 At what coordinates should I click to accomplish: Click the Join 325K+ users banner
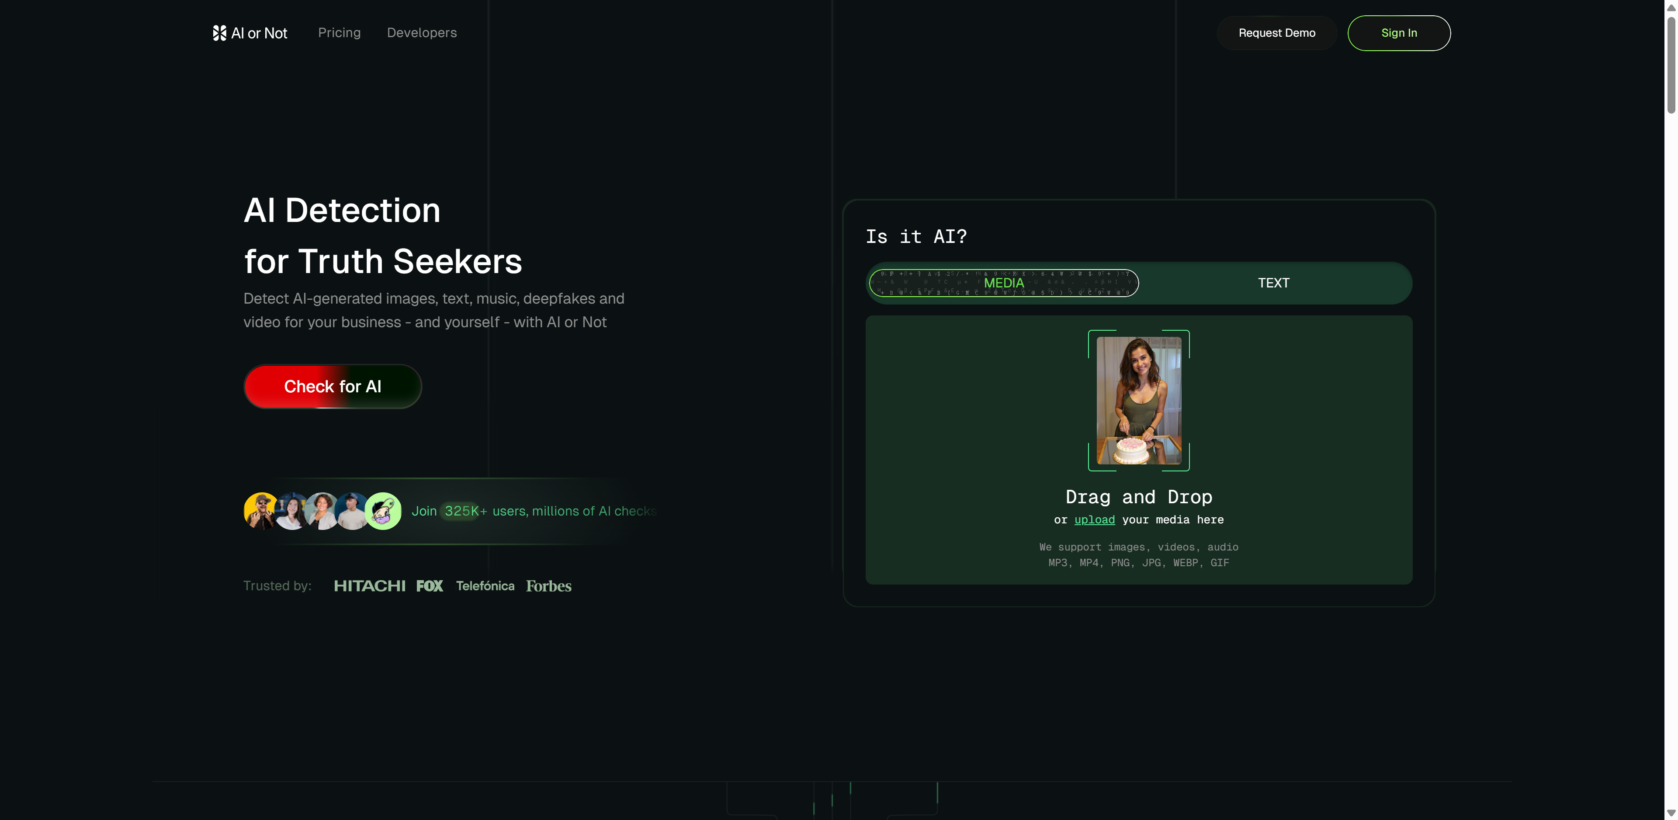click(533, 511)
